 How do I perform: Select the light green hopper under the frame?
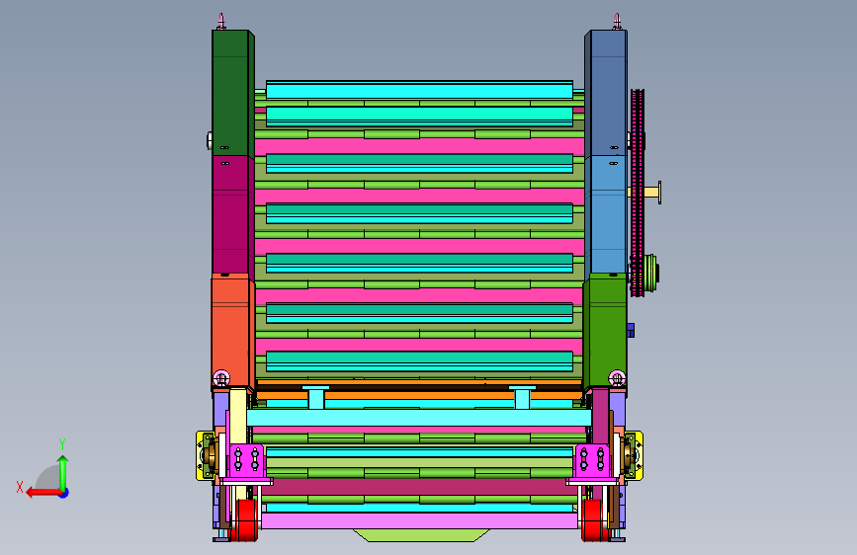(x=421, y=535)
